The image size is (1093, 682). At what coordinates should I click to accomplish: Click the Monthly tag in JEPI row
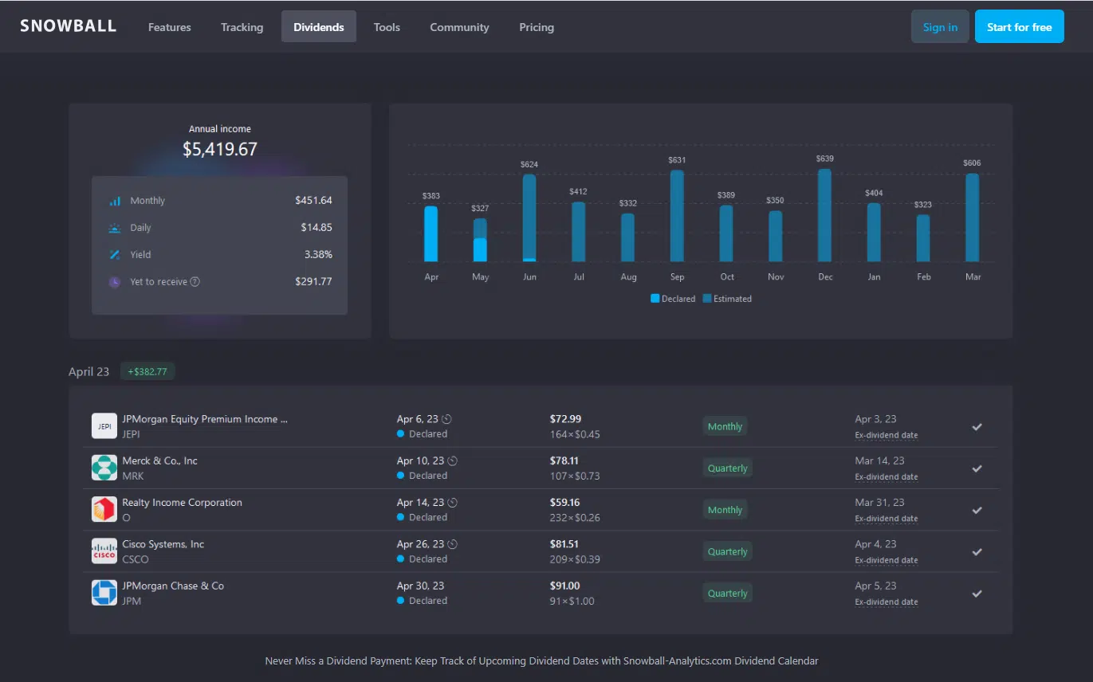click(725, 426)
